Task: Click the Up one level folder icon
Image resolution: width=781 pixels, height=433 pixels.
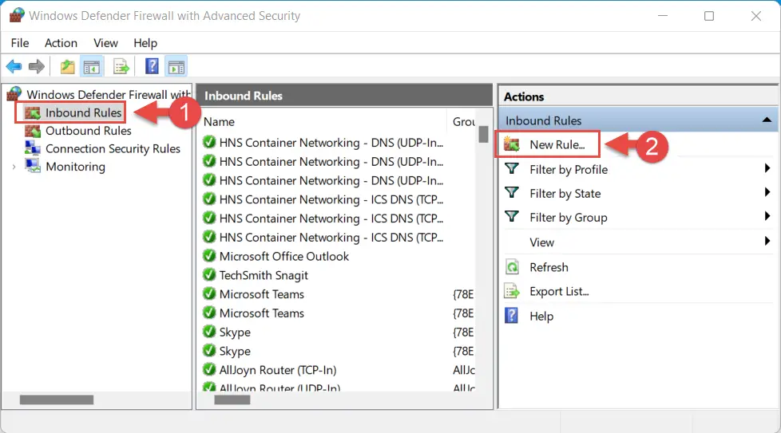Action: pos(67,66)
